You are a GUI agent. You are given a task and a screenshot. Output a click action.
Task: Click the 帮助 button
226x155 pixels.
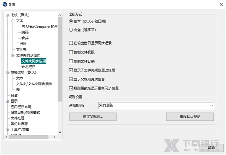[x=211, y=148]
